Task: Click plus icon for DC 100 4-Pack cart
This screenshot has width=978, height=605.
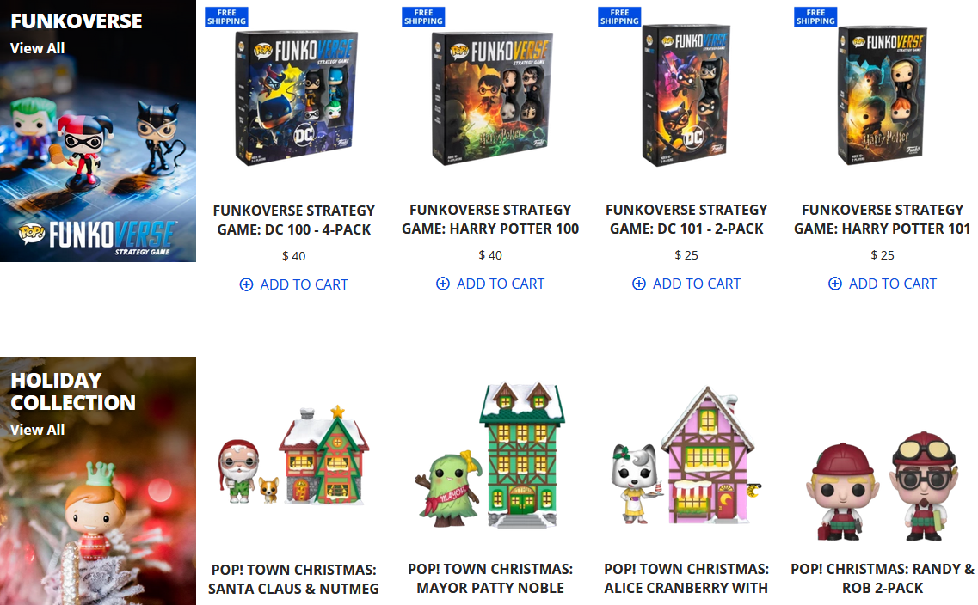Action: pyautogui.click(x=246, y=284)
